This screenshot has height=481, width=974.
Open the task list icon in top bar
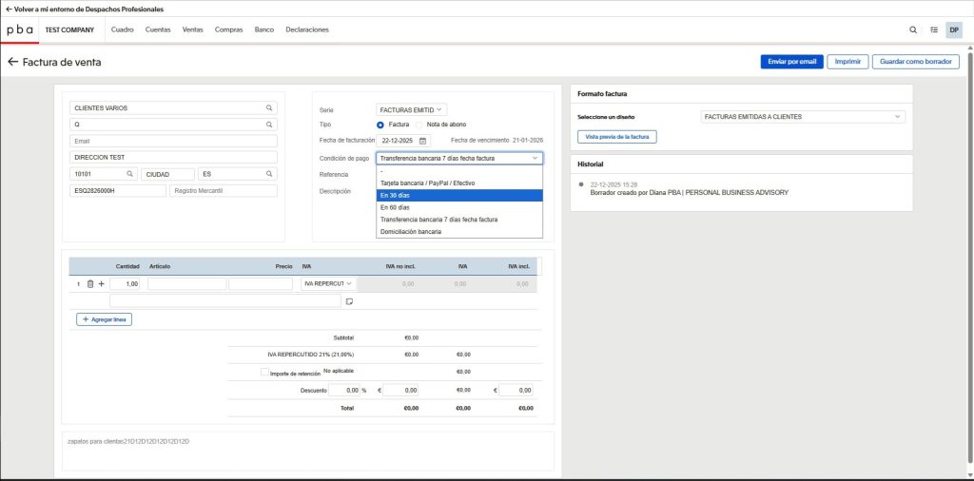pos(934,29)
